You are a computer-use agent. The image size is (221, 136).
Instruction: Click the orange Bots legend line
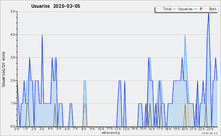[x=206, y=9]
